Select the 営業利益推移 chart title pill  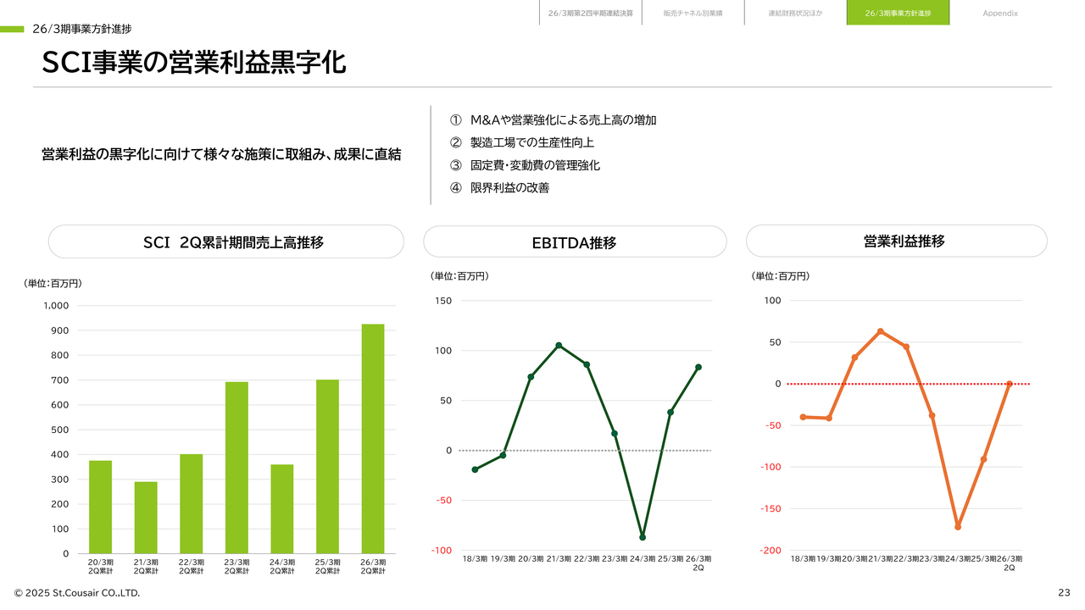click(896, 241)
